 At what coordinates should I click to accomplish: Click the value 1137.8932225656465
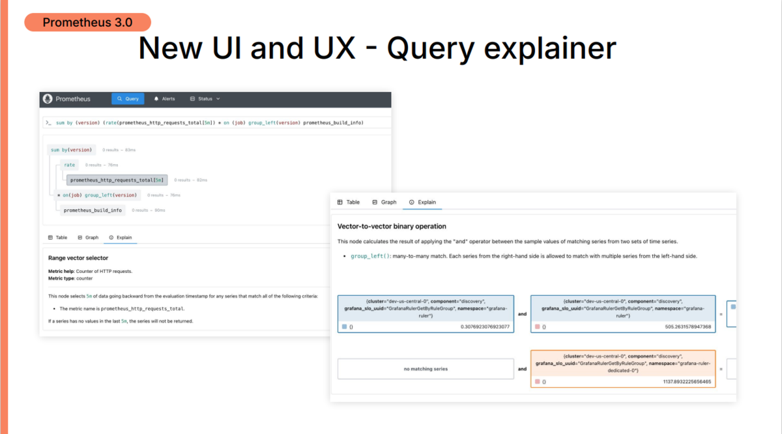(687, 382)
